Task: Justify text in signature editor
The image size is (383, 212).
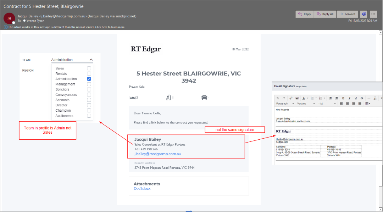Action: click(360, 104)
